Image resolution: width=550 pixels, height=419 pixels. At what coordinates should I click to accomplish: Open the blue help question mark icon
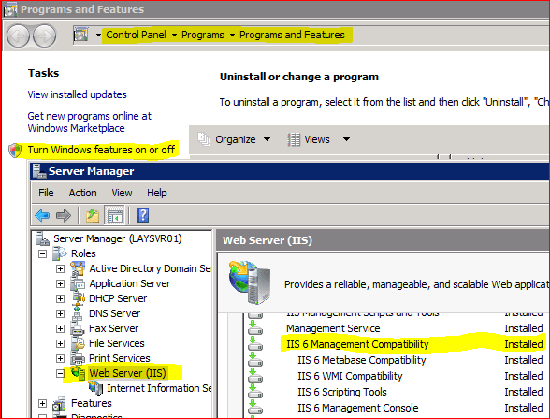(x=142, y=215)
